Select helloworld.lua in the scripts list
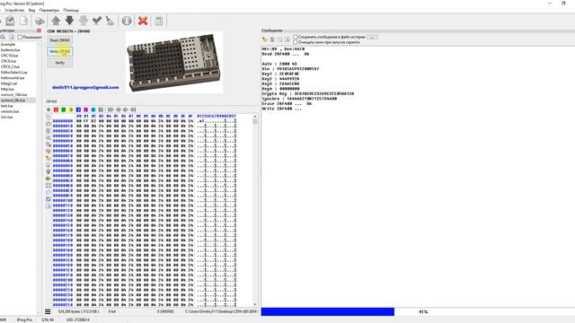 [x=13, y=78]
